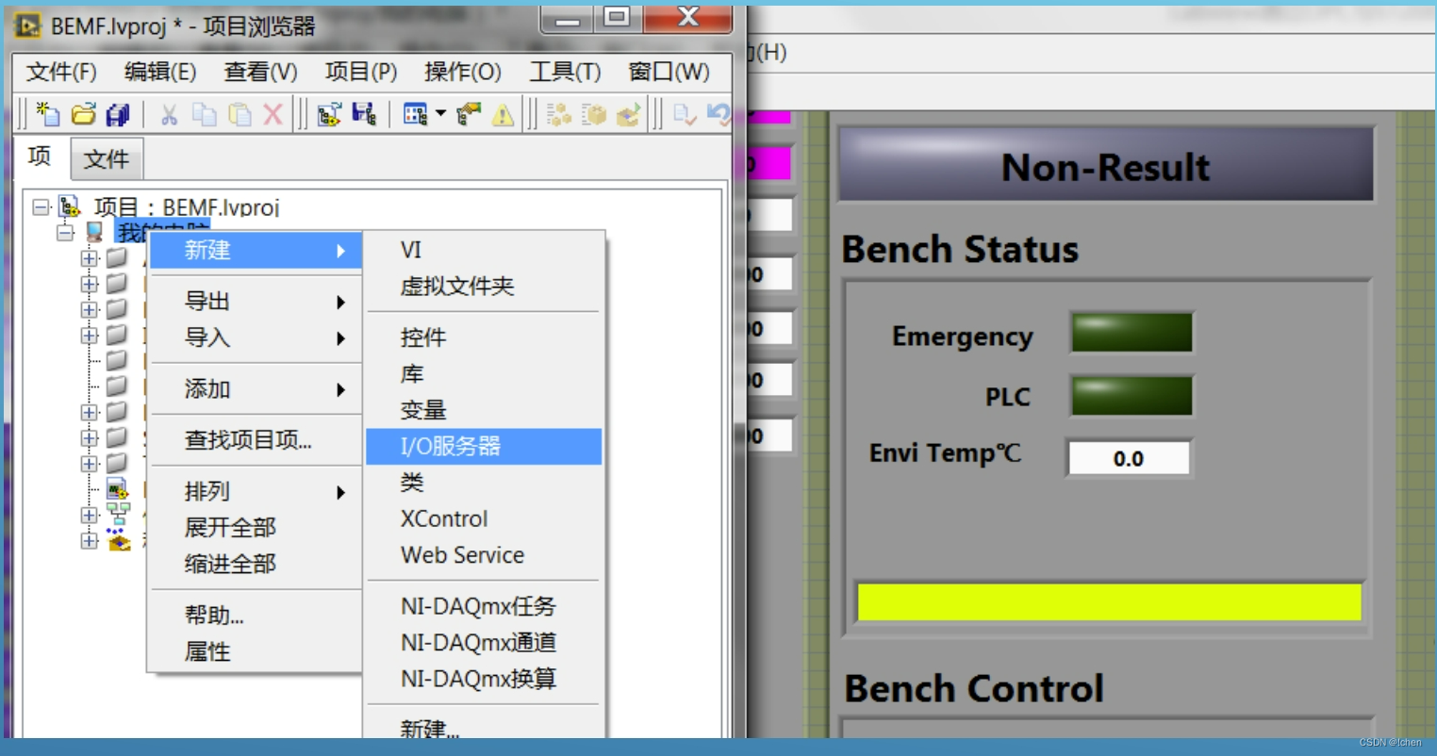Click the red X Delete icon

pyautogui.click(x=273, y=114)
